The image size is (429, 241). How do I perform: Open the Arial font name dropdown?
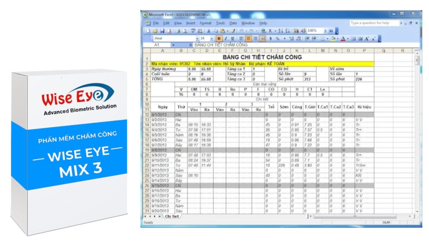(197, 39)
